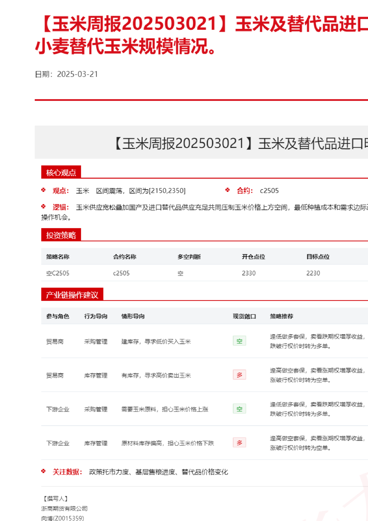Viewport: 368px width, 521px height.
Task: Select the 投资策略 section tab
Action: coord(61,235)
